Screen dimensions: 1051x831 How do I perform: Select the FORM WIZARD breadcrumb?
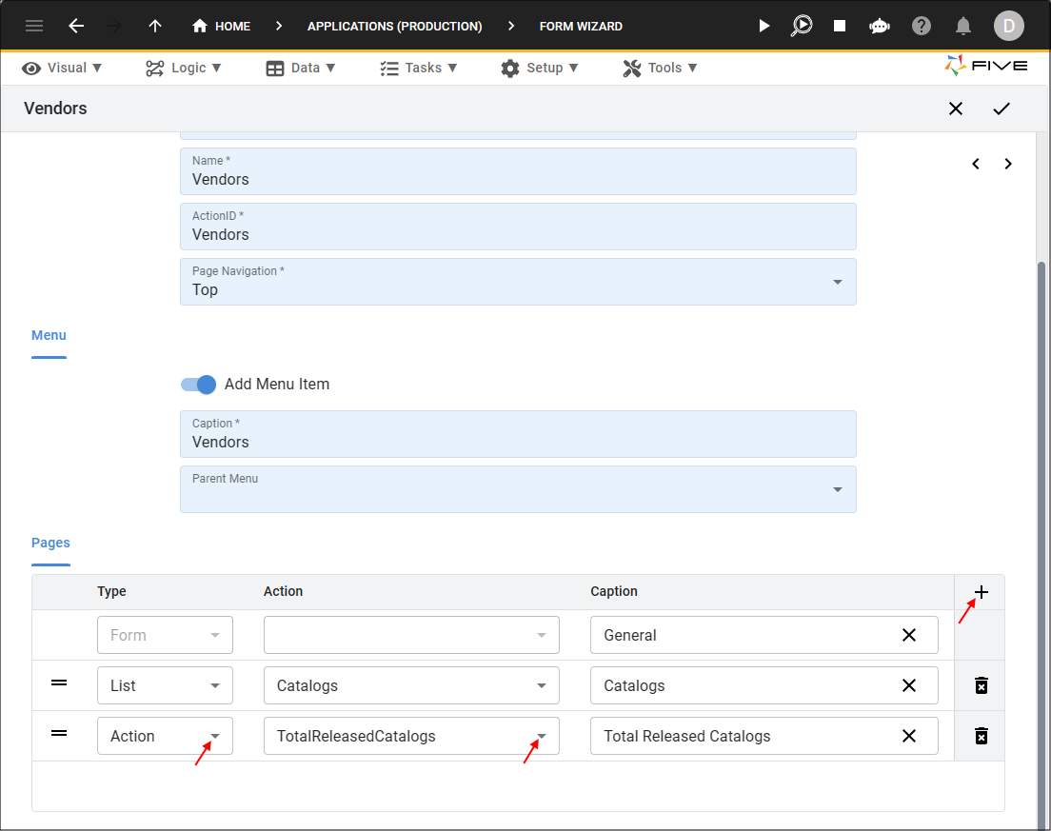coord(581,26)
